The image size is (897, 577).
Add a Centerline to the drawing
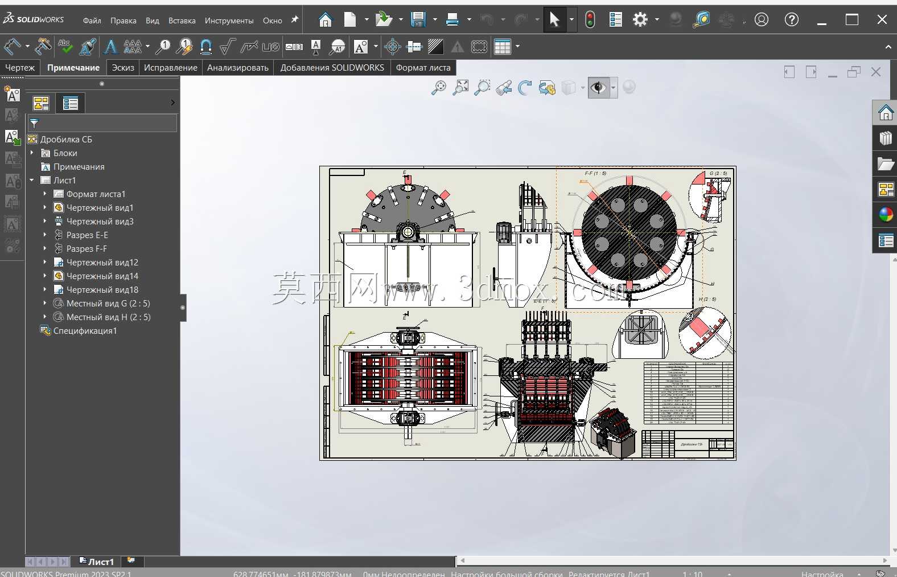(x=414, y=46)
